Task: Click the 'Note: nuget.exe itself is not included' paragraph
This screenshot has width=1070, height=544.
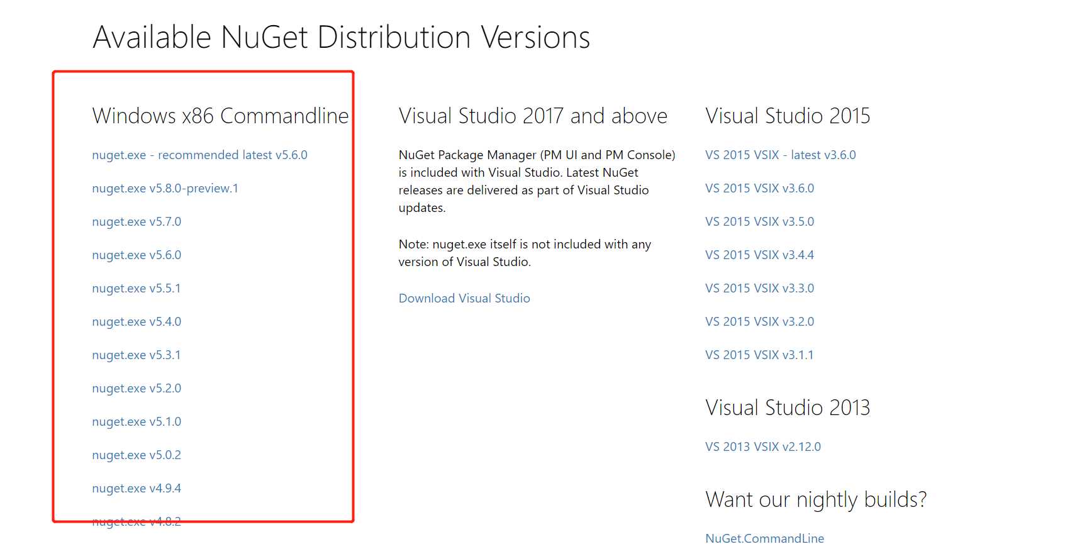Action: point(525,253)
